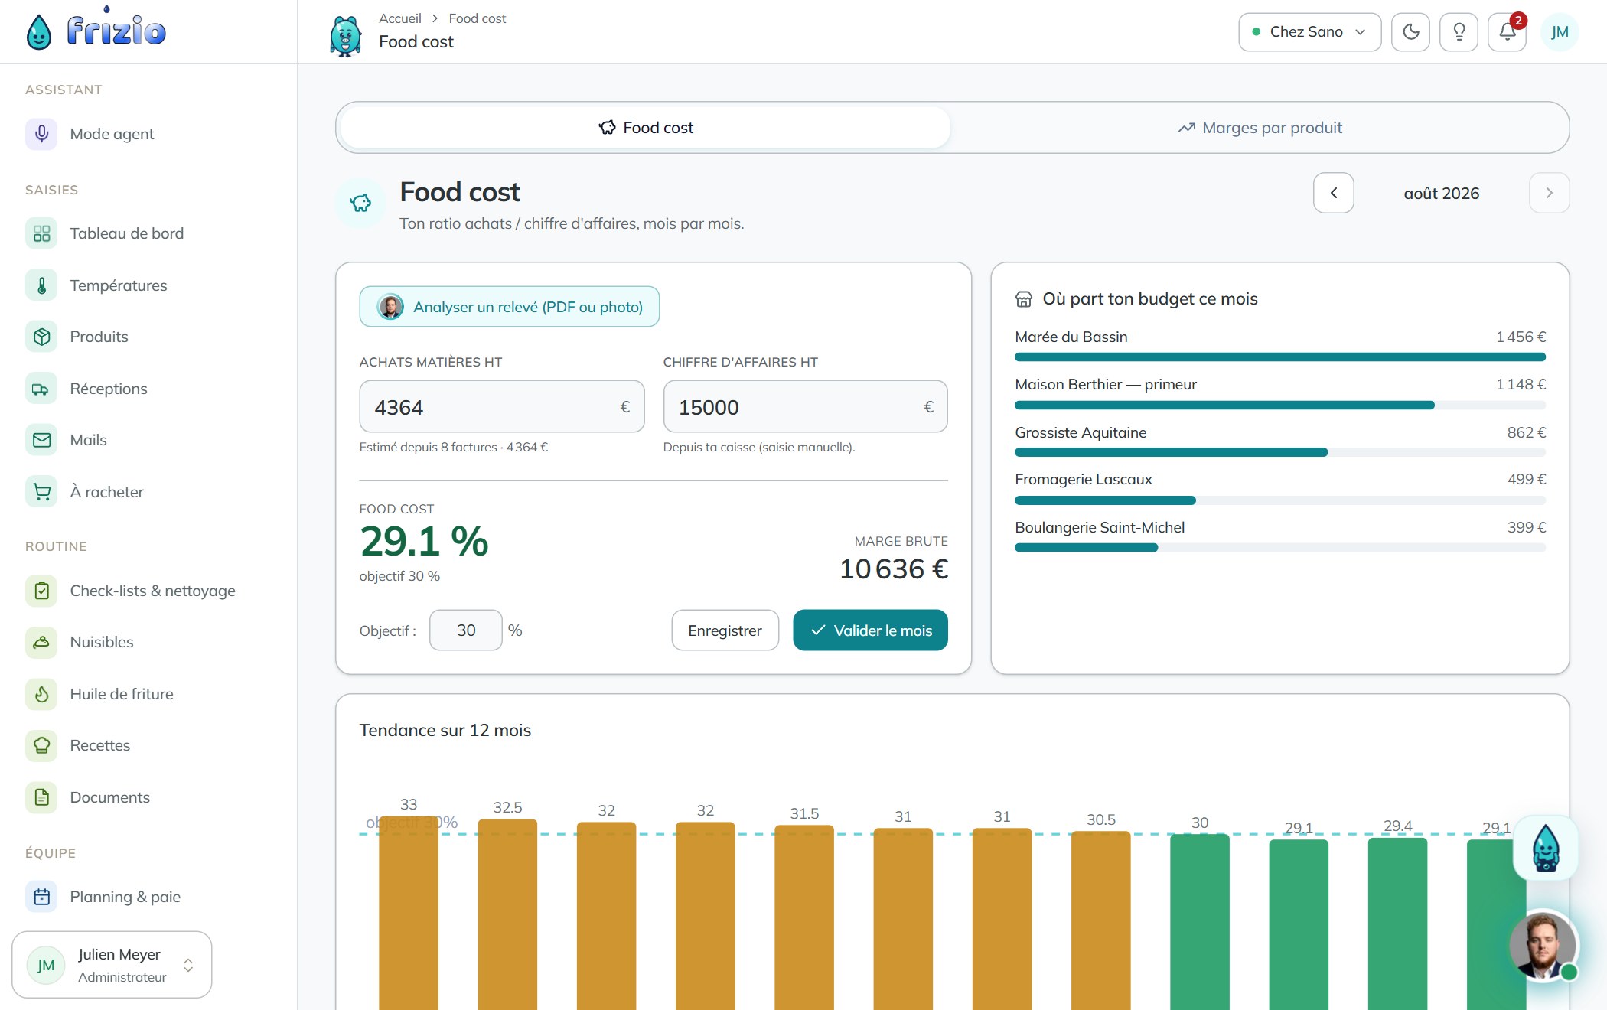Viewport: 1607px width, 1010px height.
Task: Open Produits box icon
Action: tap(41, 337)
